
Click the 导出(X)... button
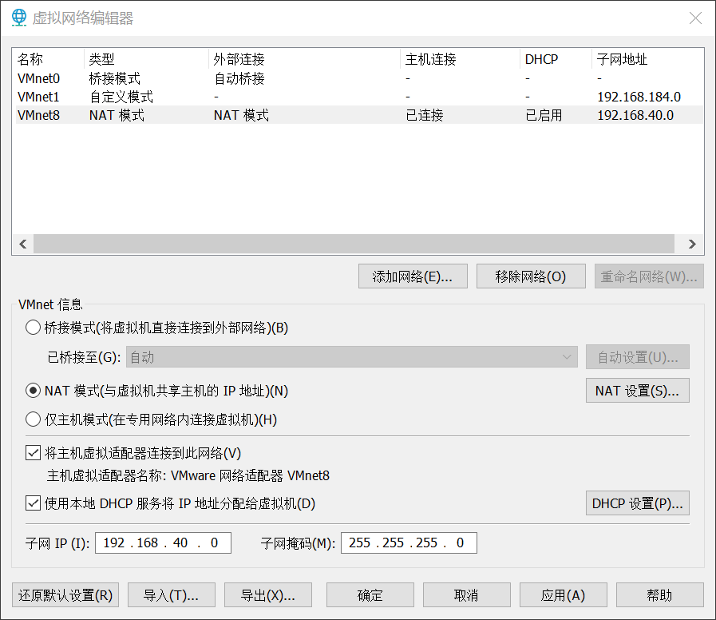pos(268,595)
